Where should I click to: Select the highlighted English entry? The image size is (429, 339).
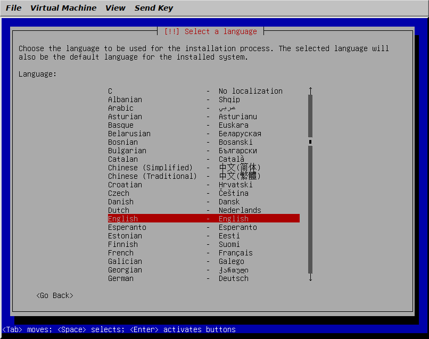(x=160, y=219)
